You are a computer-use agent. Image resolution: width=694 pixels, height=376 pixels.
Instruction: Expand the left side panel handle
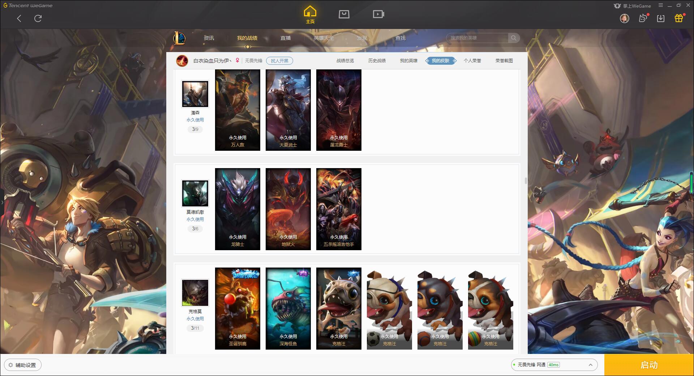[2, 202]
